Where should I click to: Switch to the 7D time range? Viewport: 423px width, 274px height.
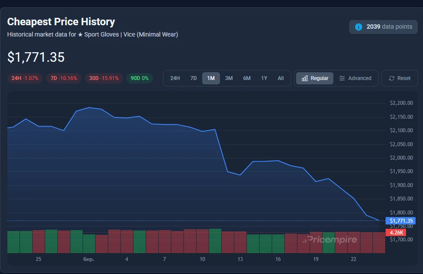[193, 78]
